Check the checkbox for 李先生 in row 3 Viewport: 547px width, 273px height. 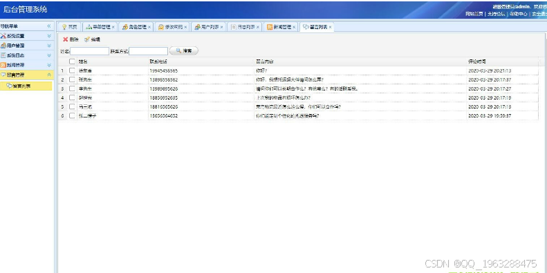tap(72, 88)
